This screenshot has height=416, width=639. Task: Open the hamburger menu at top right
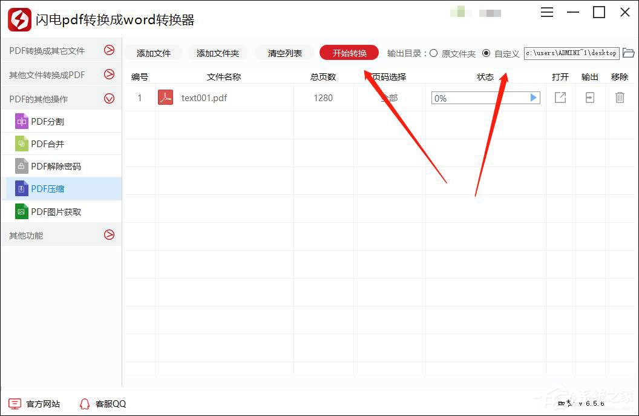coord(546,12)
